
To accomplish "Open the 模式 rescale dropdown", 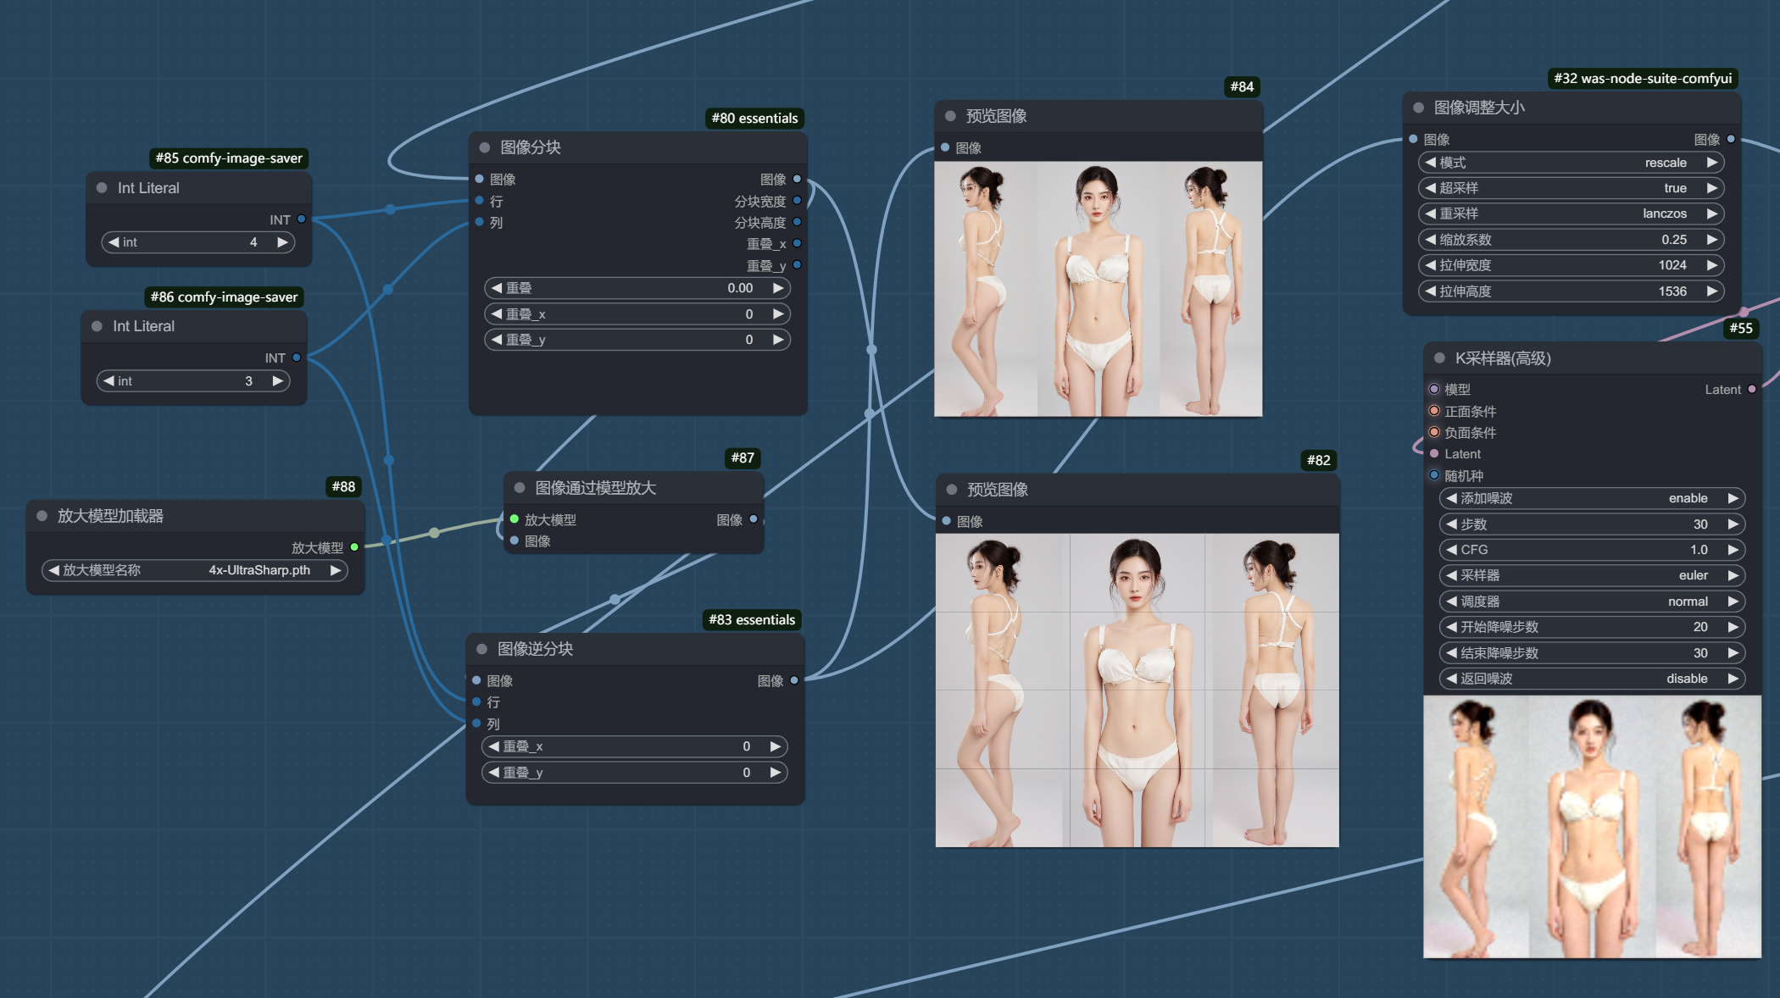I will 1571,163.
